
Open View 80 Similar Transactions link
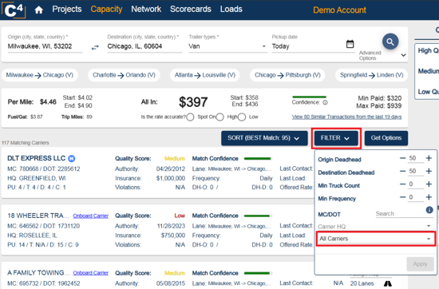click(x=346, y=117)
